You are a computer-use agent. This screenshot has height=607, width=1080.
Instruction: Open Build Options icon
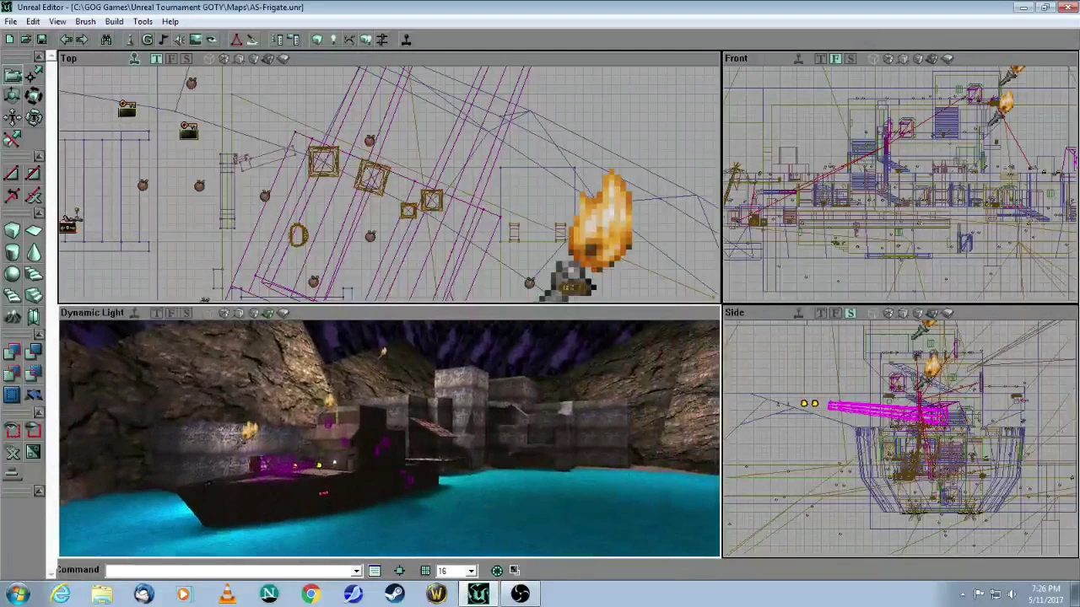pyautogui.click(x=381, y=40)
